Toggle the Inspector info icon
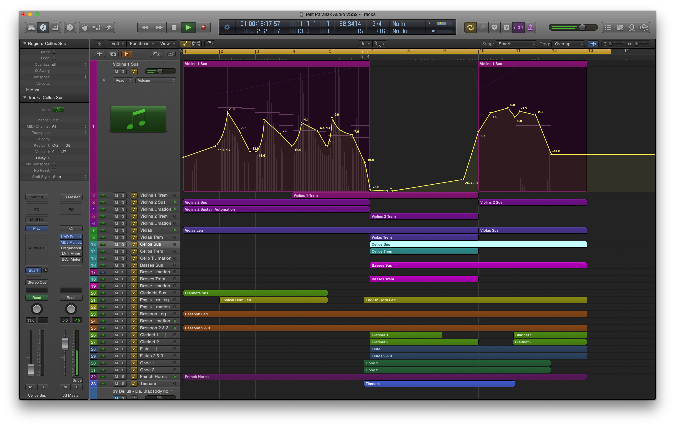 [x=43, y=27]
